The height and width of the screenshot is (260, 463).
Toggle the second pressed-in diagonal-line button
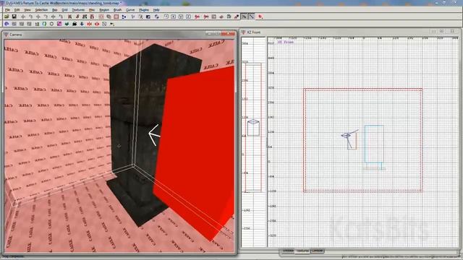click(252, 17)
